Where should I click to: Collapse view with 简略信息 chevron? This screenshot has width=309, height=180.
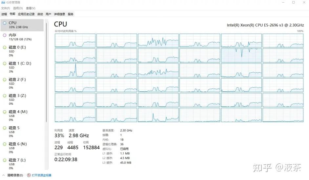(3, 175)
